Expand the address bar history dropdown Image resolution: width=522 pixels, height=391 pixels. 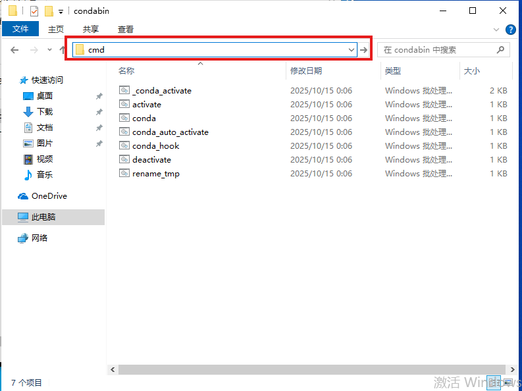click(x=352, y=50)
